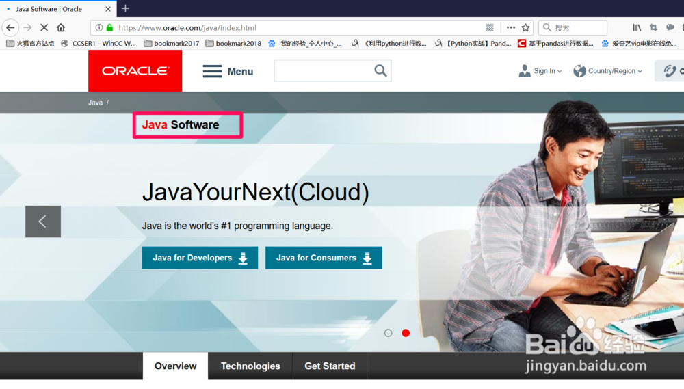Click the Java Software heading

pos(180,124)
